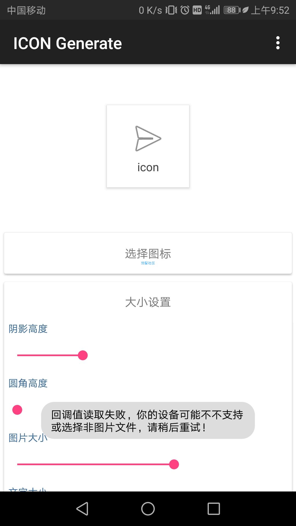Tap the battery indicator in status bar
The width and height of the screenshot is (296, 526).
(232, 10)
